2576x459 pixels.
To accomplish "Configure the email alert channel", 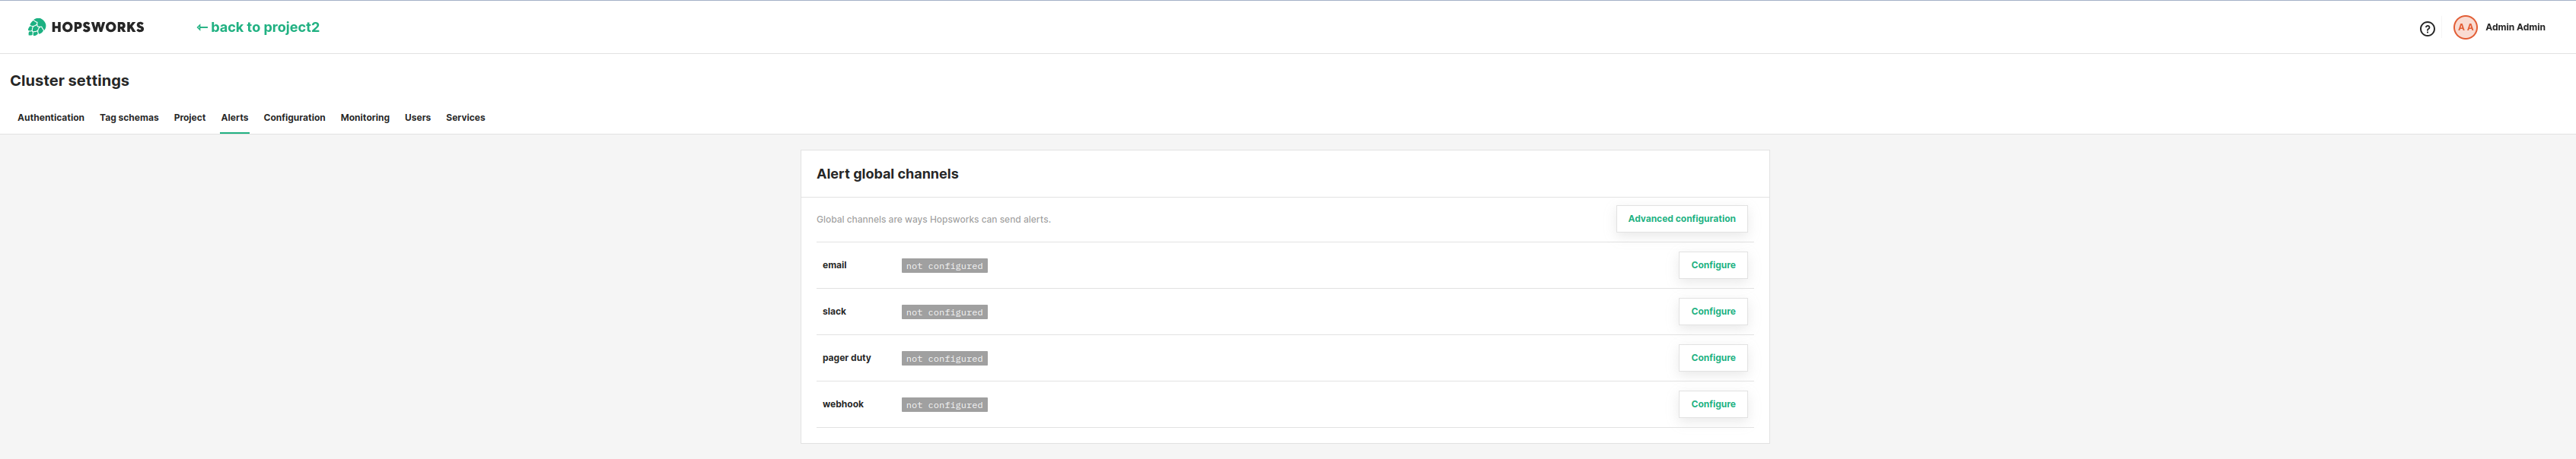I will (1713, 265).
